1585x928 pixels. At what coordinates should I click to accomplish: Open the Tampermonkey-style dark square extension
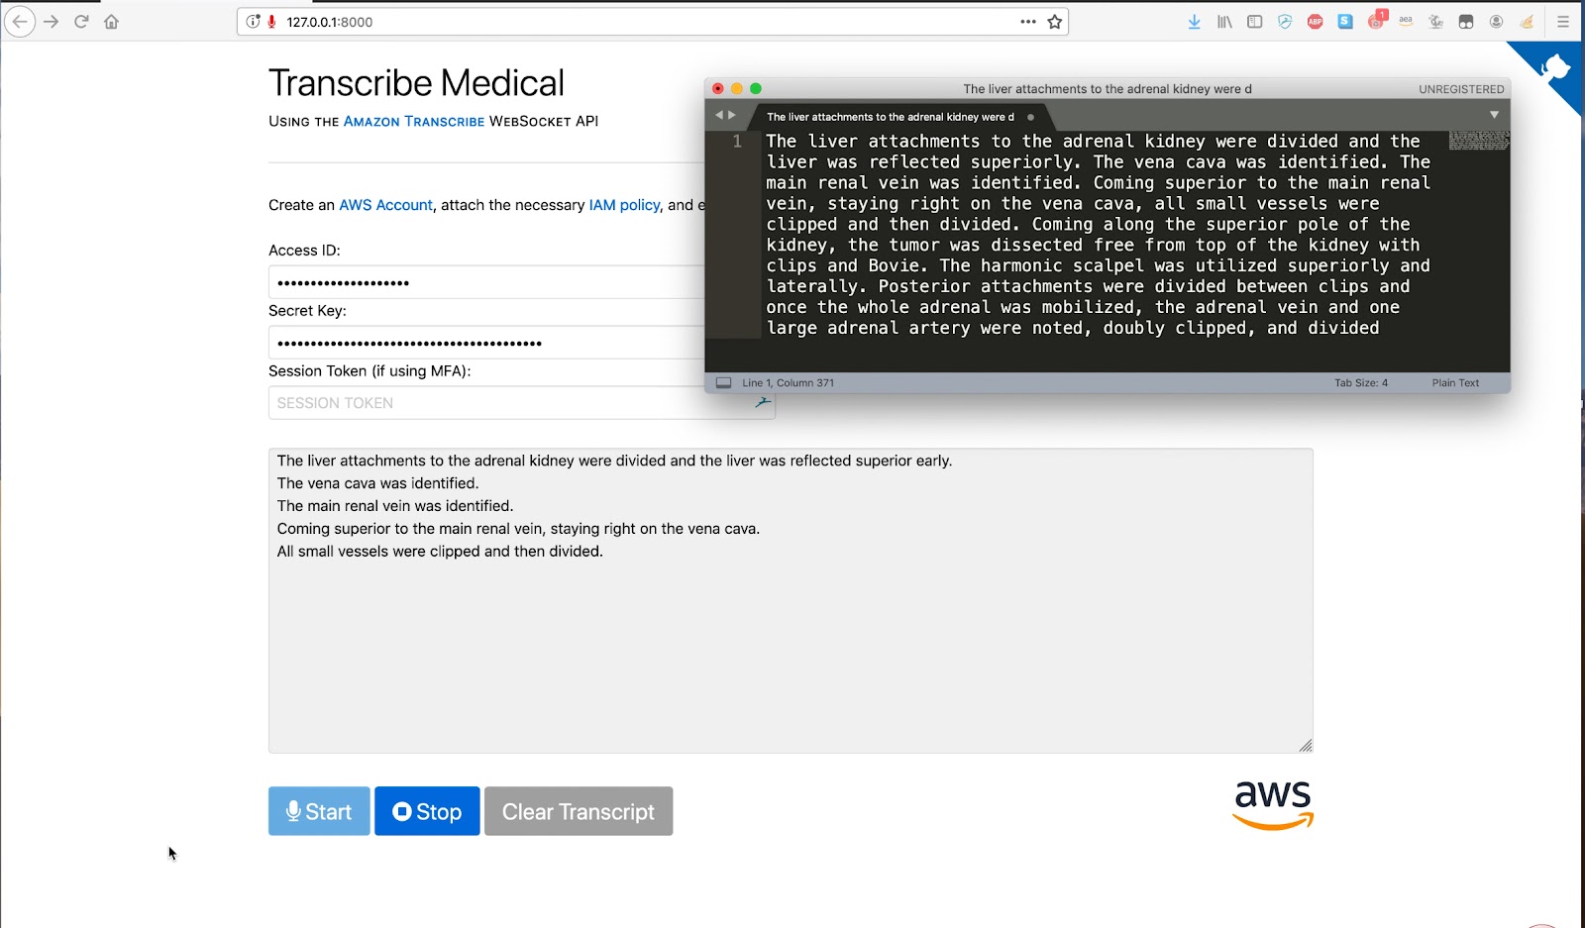1466,21
